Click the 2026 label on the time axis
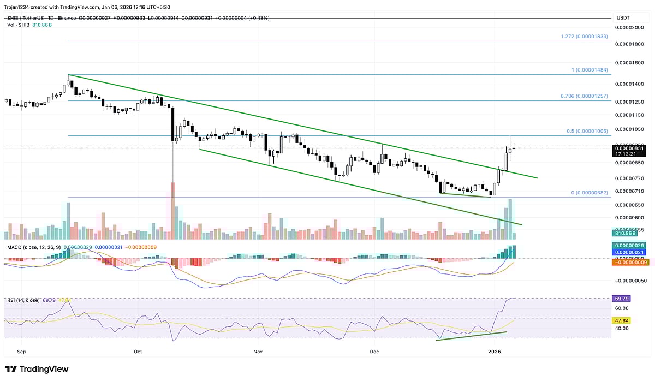Viewport: 655px width, 381px height. 495,352
